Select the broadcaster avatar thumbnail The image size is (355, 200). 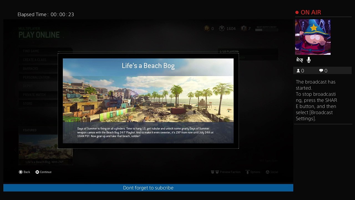point(313,37)
